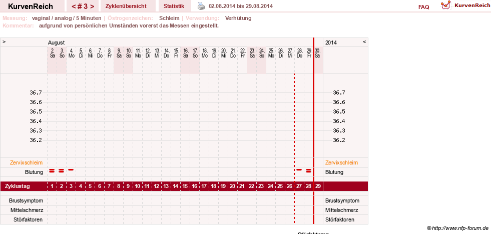Screen dimensions: 491x234
Task: Click right Störfaktoren row label
Action: coord(340,219)
